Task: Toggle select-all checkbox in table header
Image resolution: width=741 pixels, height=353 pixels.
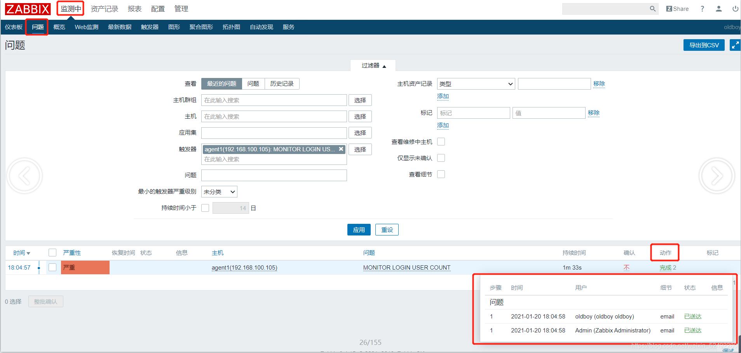Action: pos(52,253)
